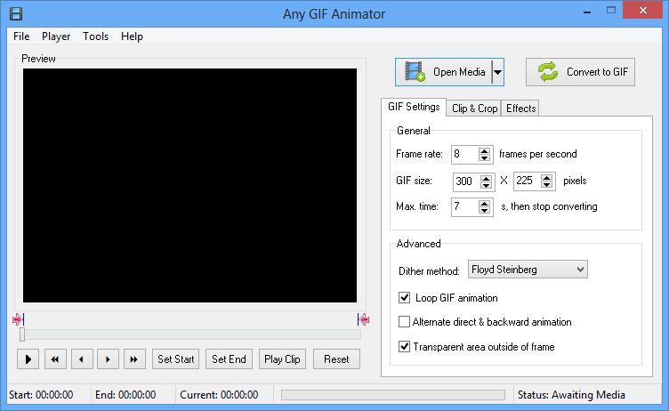Open the File menu

(x=21, y=36)
